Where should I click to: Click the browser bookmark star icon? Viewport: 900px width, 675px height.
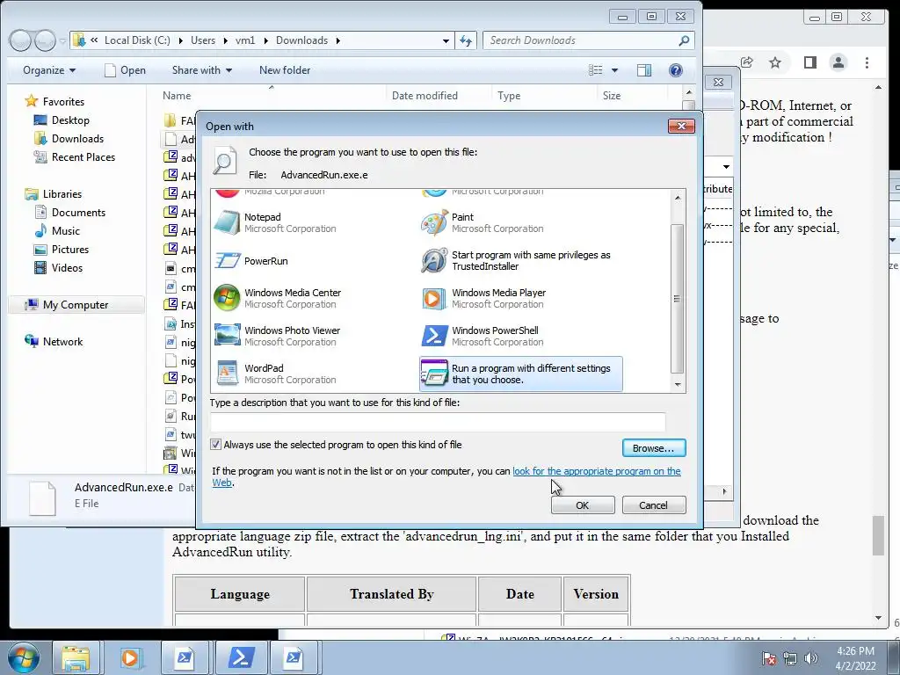[x=775, y=62]
